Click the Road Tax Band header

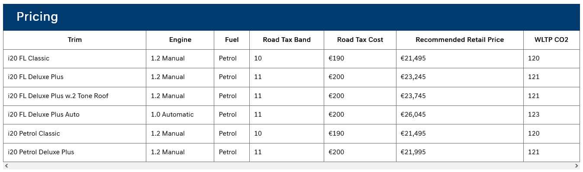tap(287, 40)
